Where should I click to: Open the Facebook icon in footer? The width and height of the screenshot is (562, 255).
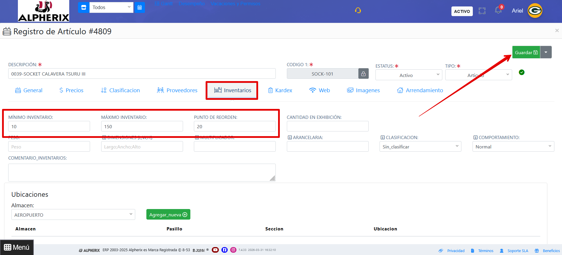(x=224, y=250)
